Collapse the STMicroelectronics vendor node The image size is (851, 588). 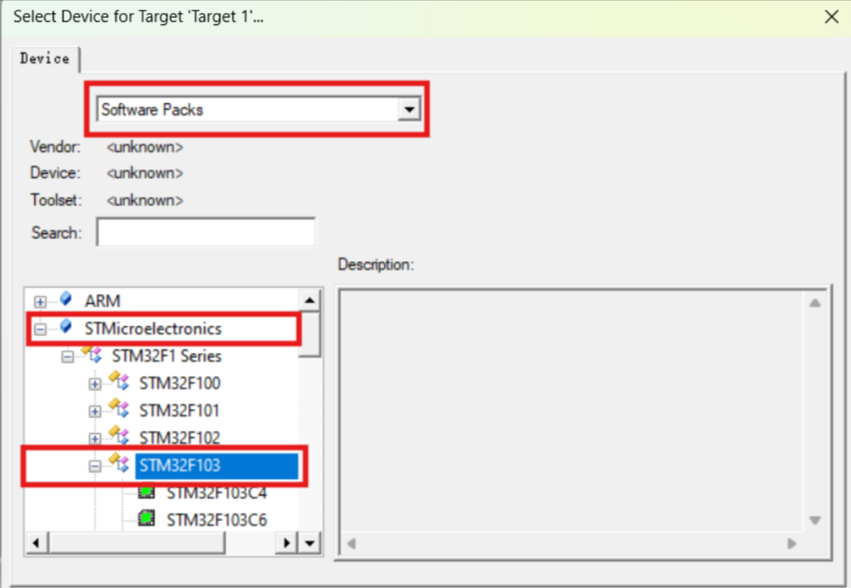(41, 329)
